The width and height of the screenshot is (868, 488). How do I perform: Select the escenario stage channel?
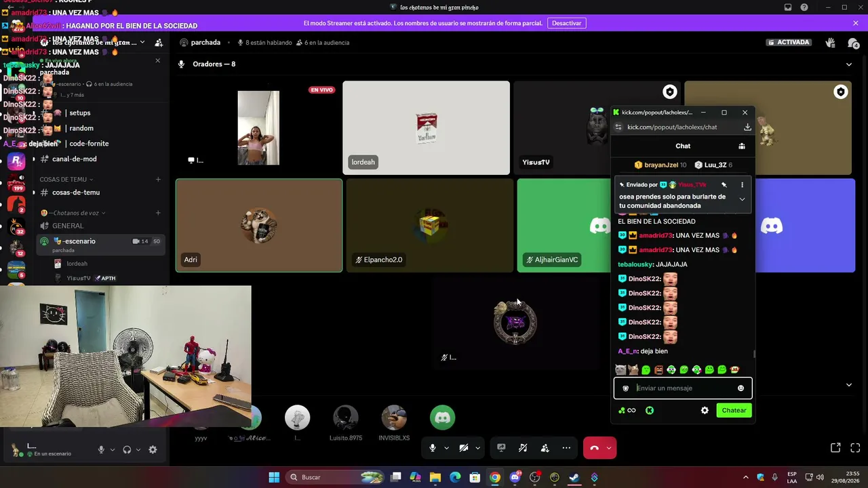pos(100,245)
